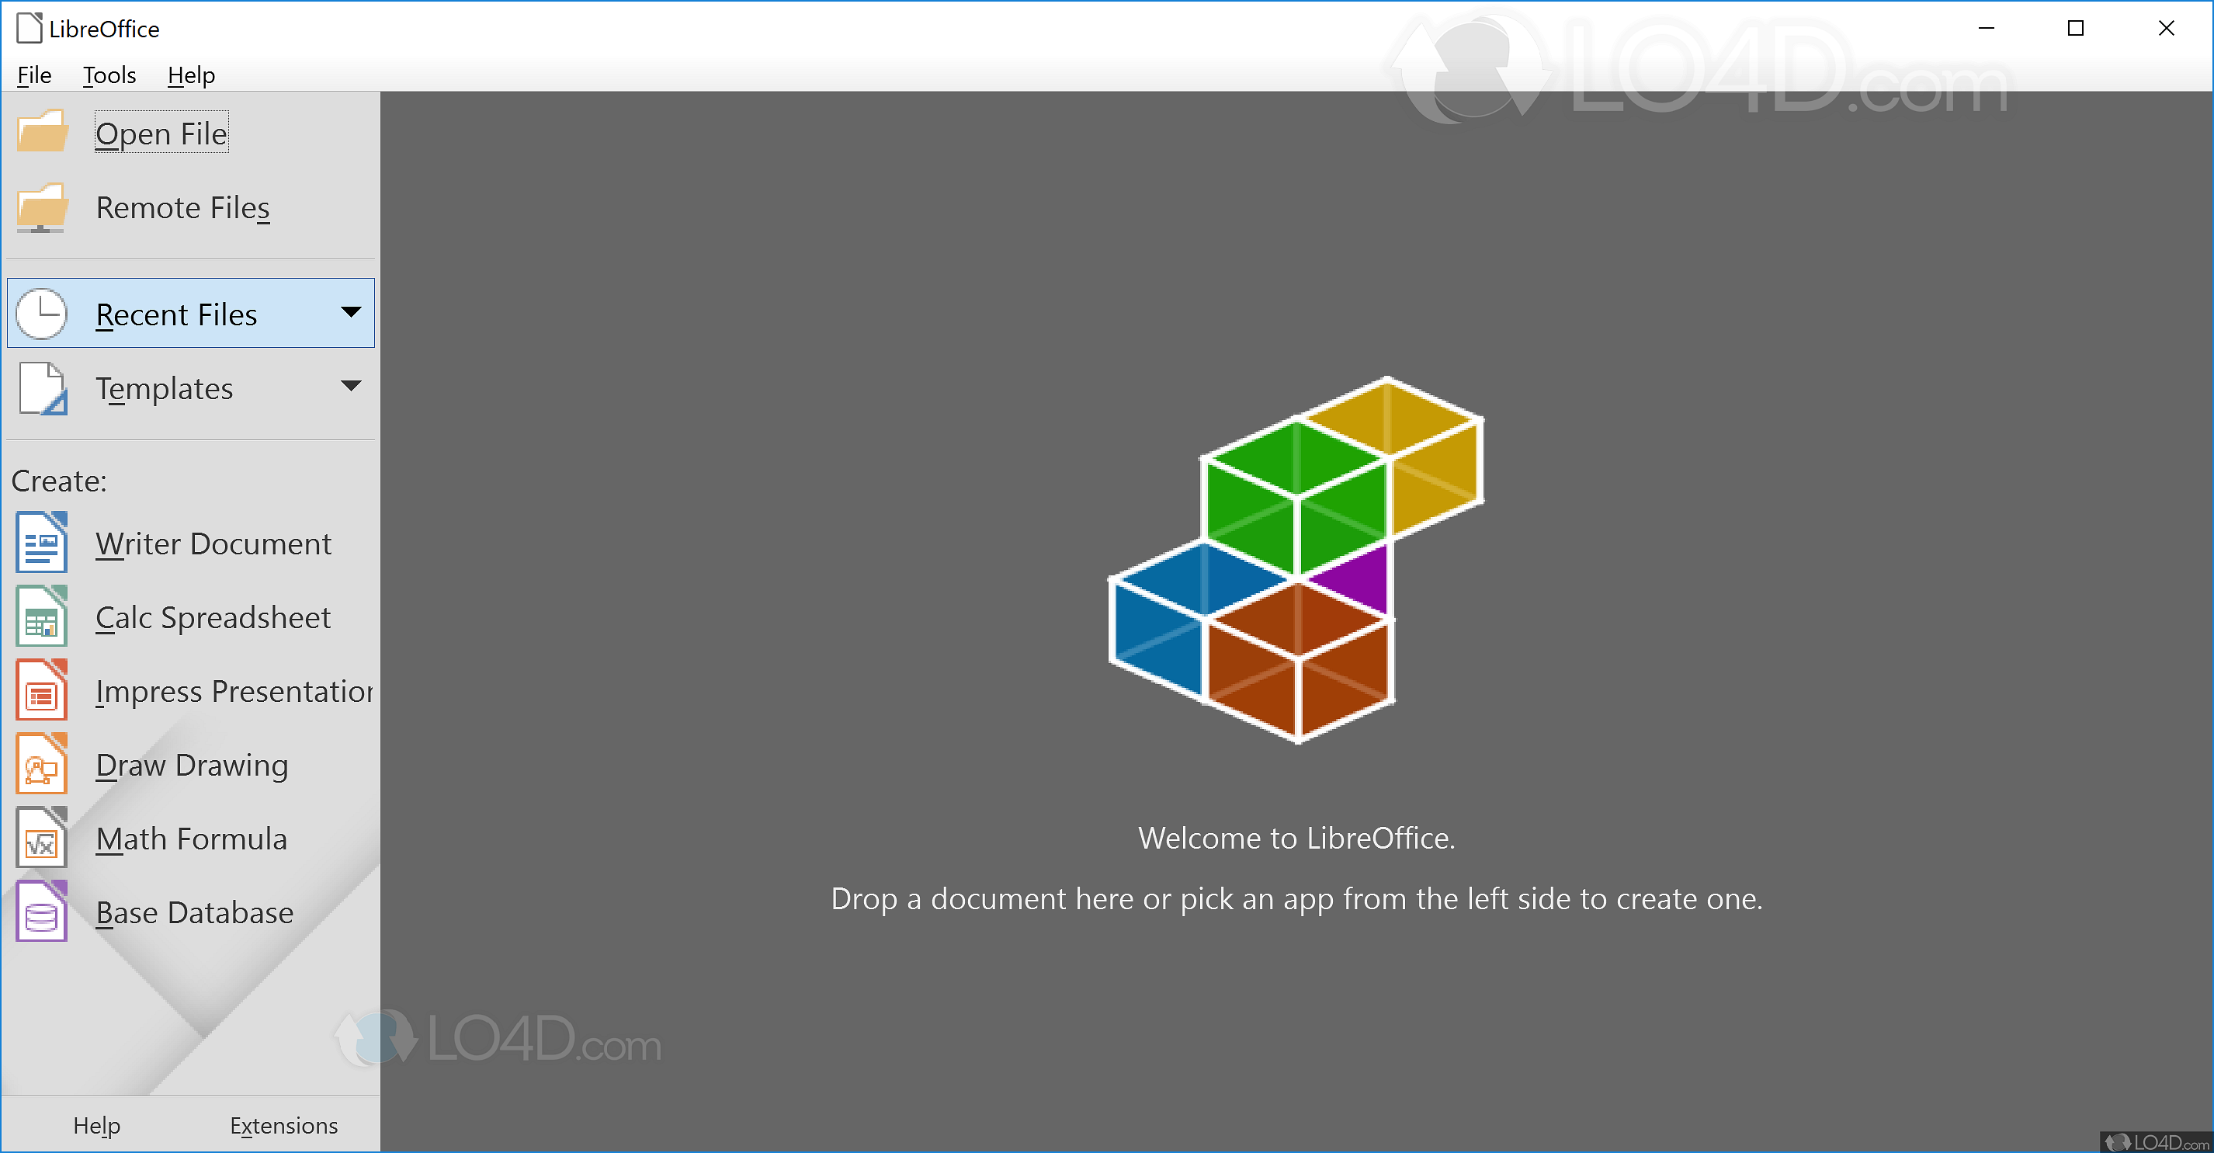Open the Tools menu

pyautogui.click(x=109, y=75)
